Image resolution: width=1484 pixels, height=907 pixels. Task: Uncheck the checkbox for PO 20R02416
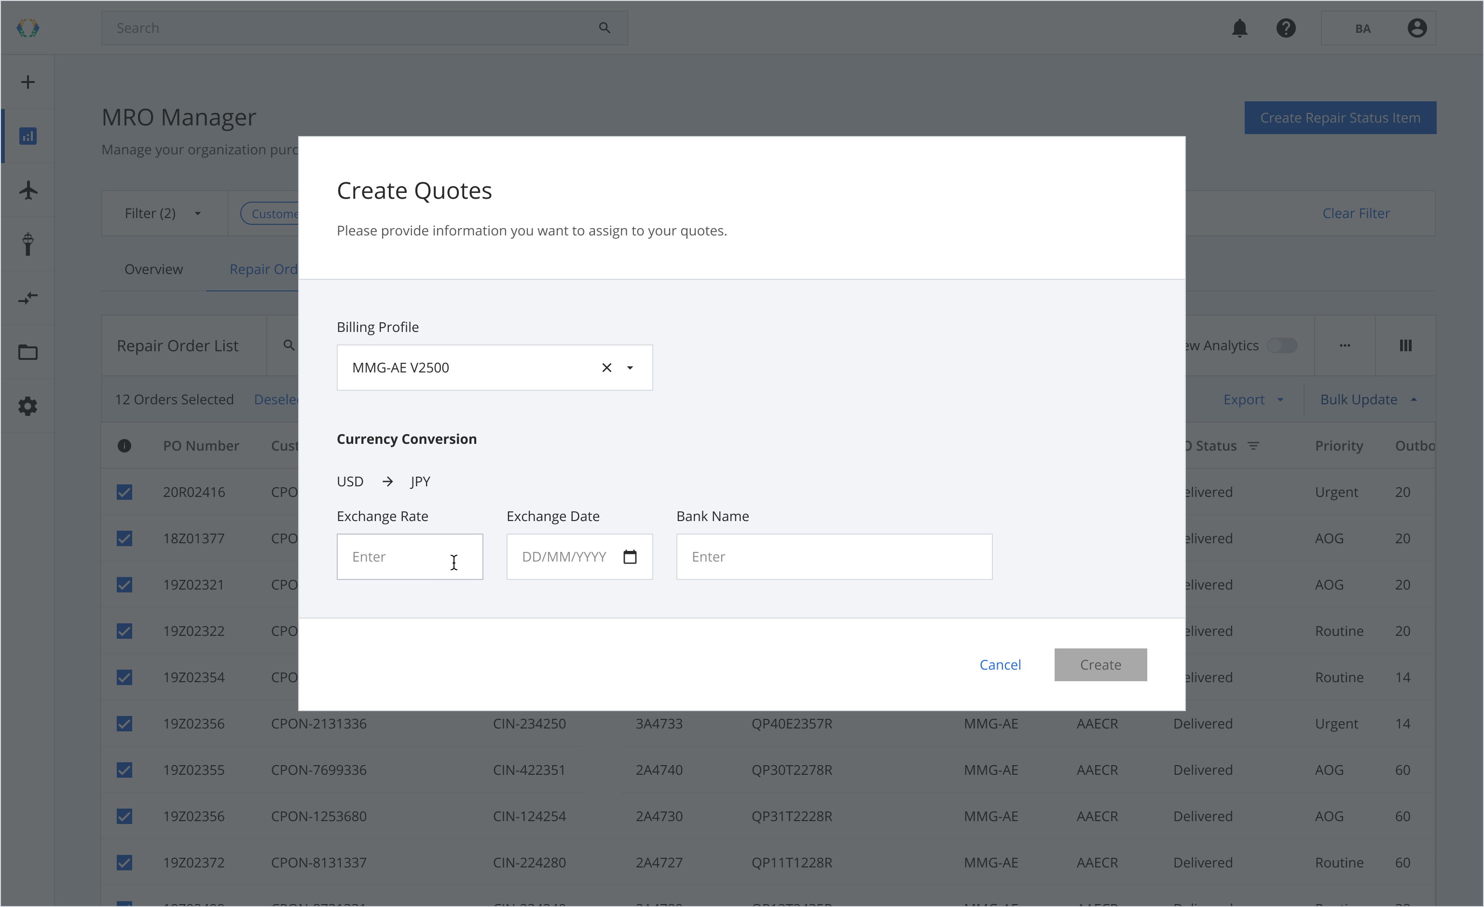tap(124, 492)
